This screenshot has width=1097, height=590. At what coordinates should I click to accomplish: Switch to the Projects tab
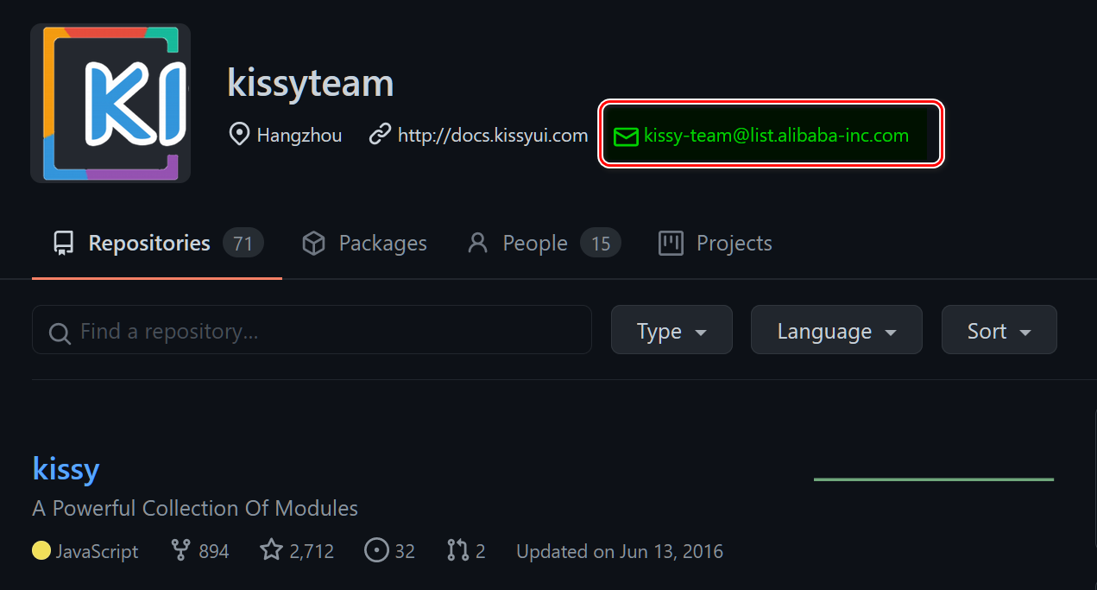click(x=715, y=244)
